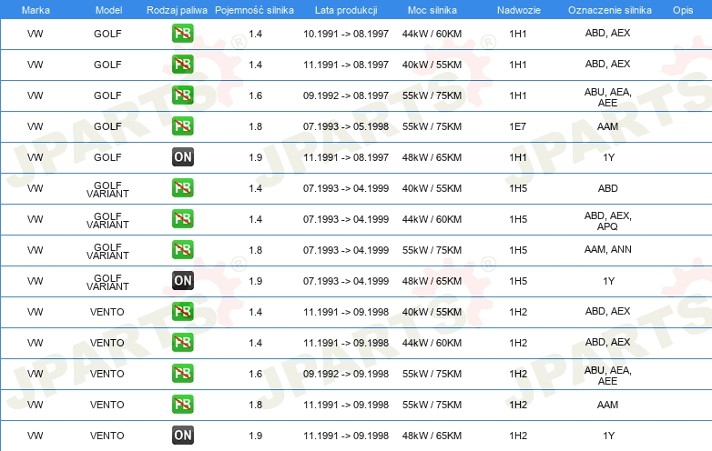Screen dimensions: 712x451
Task: Click engine codes ABD, AEX, APQ
Action: [x=607, y=221]
